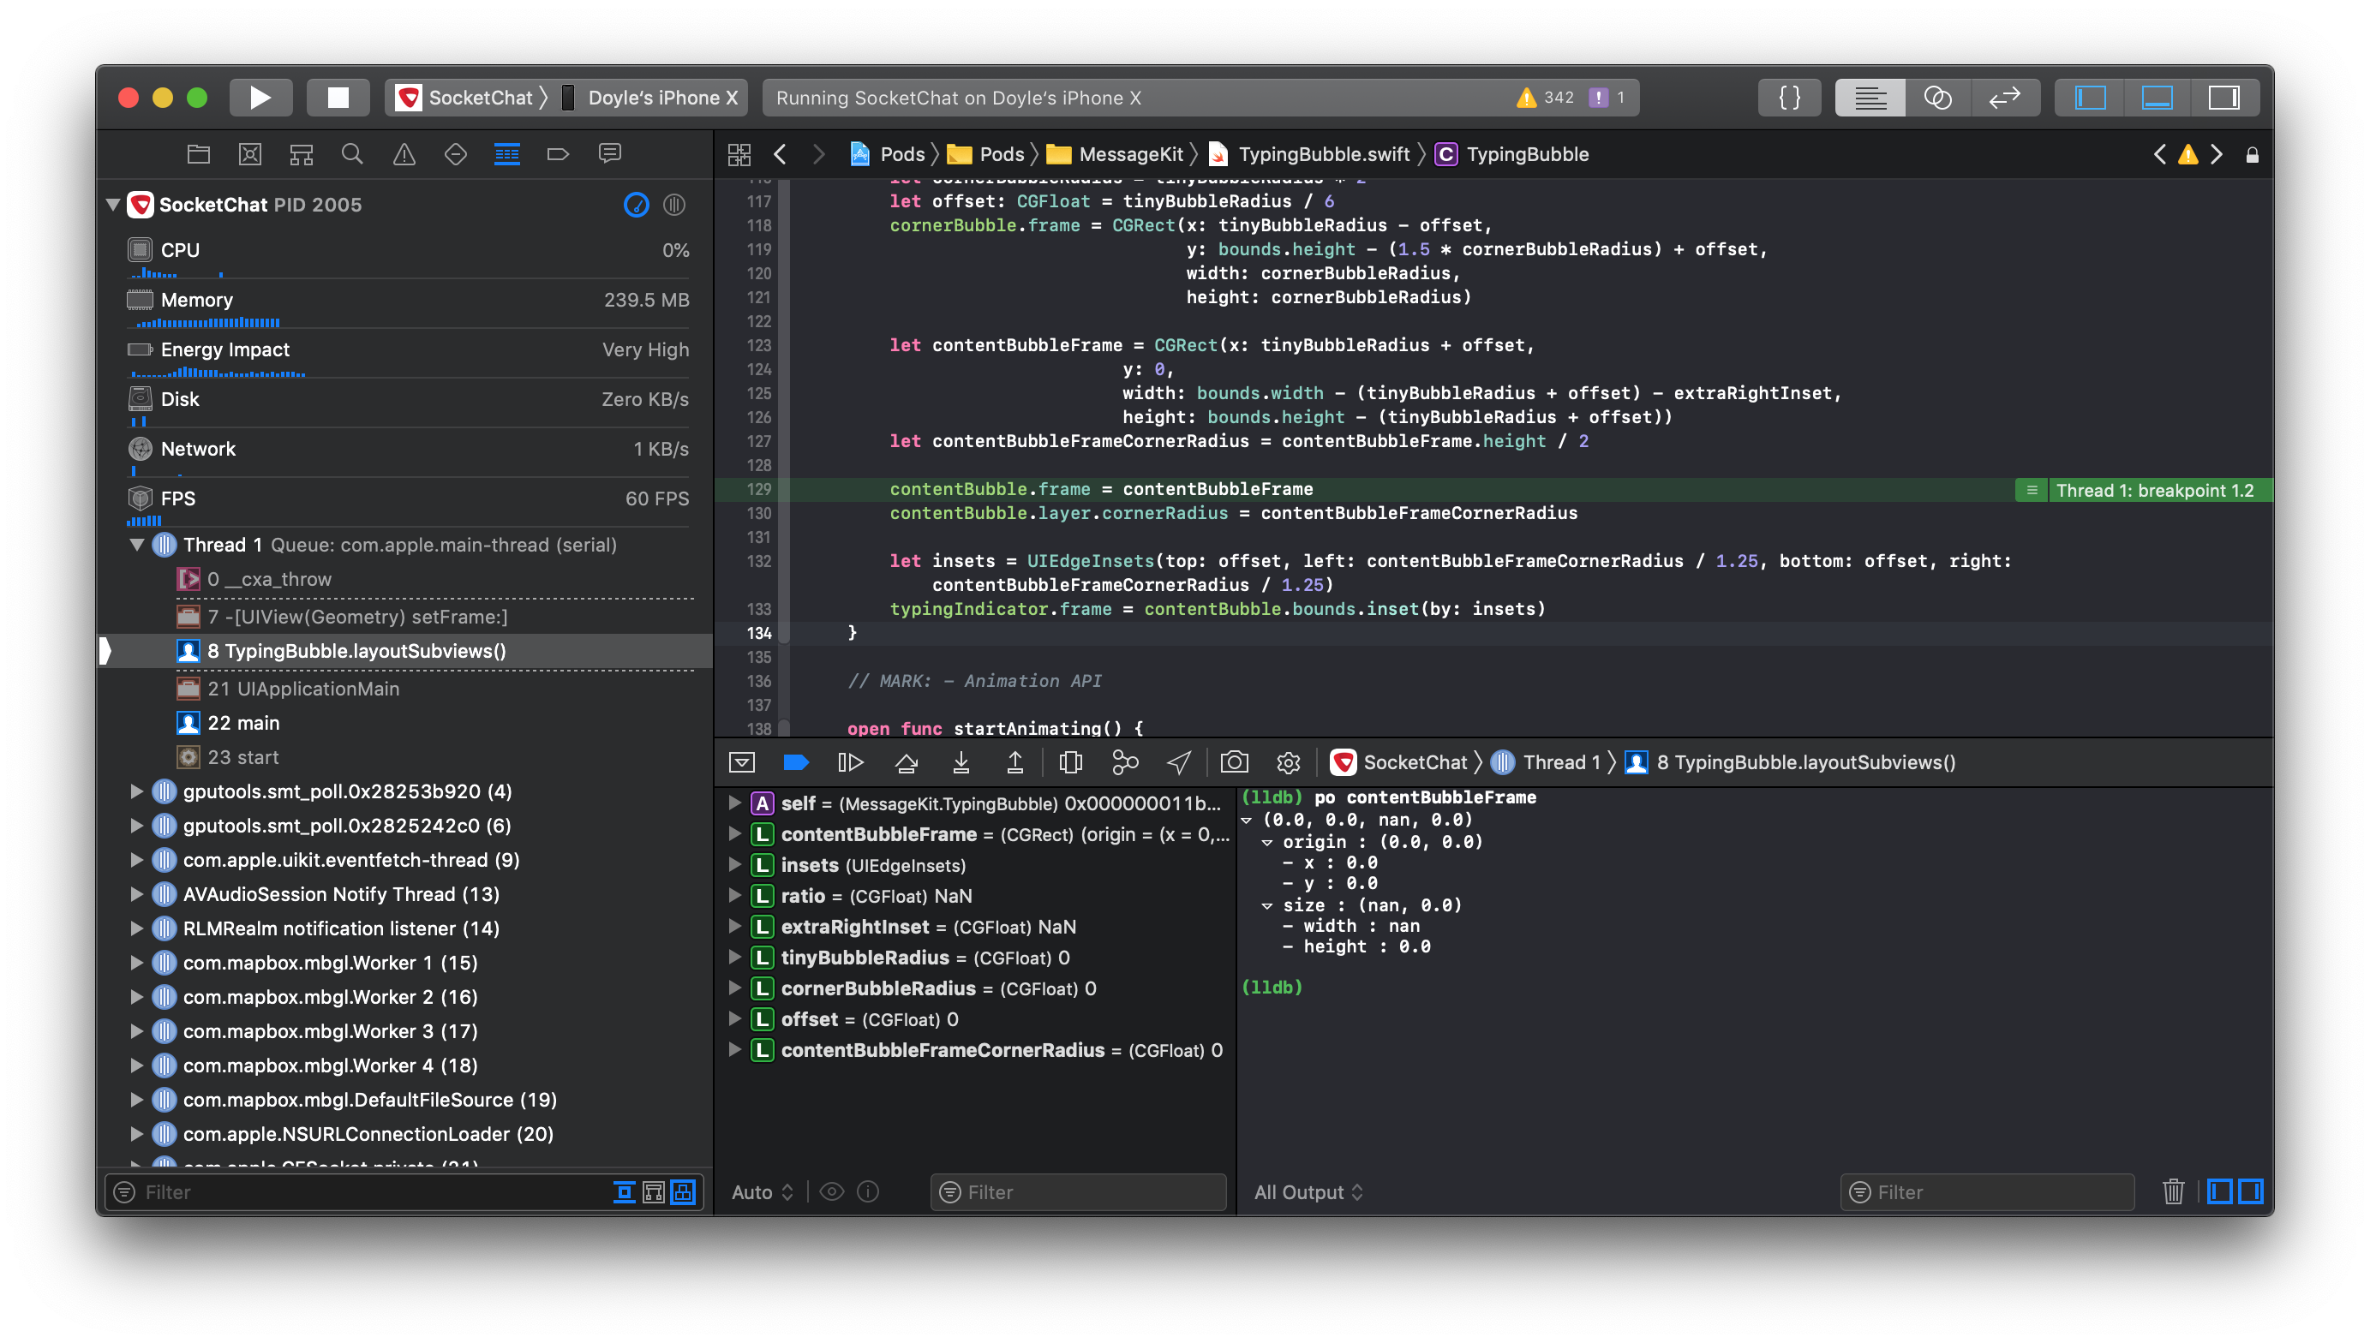2370x1343 pixels.
Task: Open the related items grid menu
Action: coord(739,154)
